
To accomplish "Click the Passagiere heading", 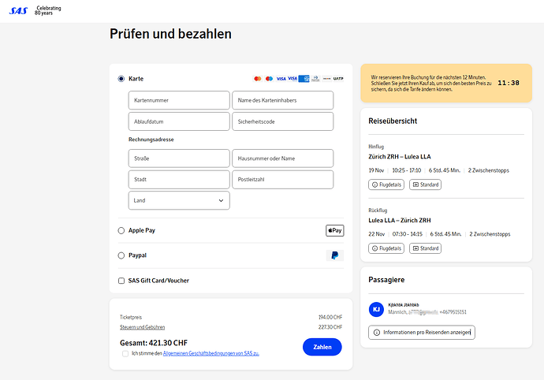I will [x=386, y=280].
